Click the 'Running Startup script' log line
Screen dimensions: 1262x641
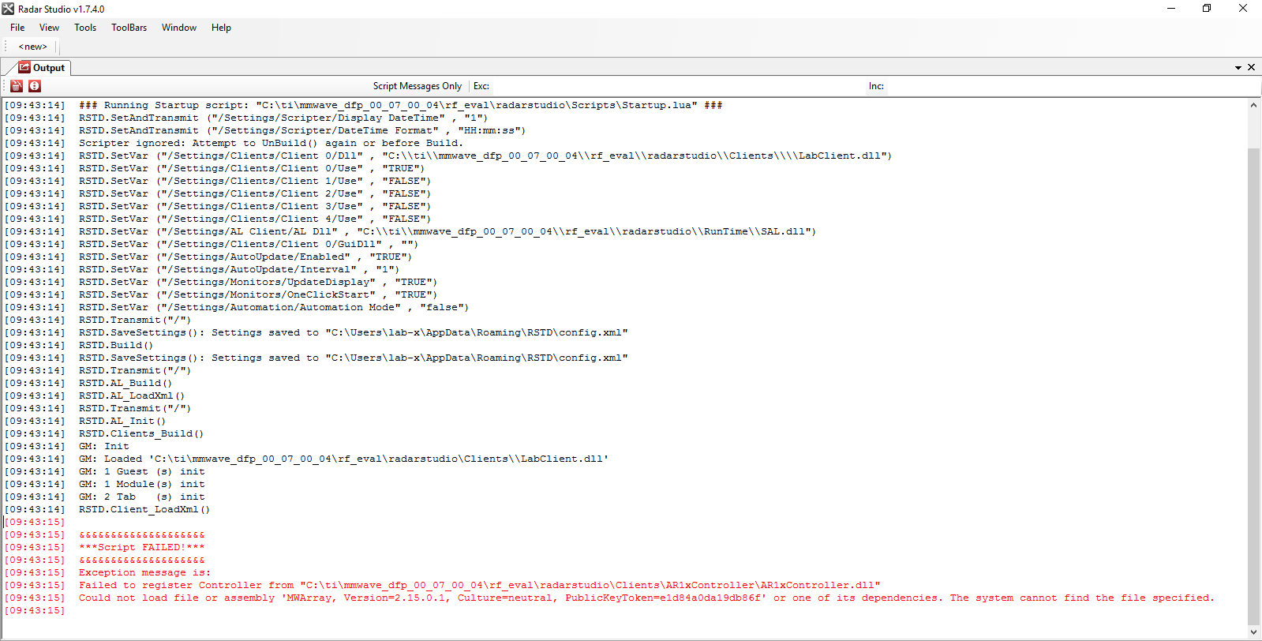[400, 105]
